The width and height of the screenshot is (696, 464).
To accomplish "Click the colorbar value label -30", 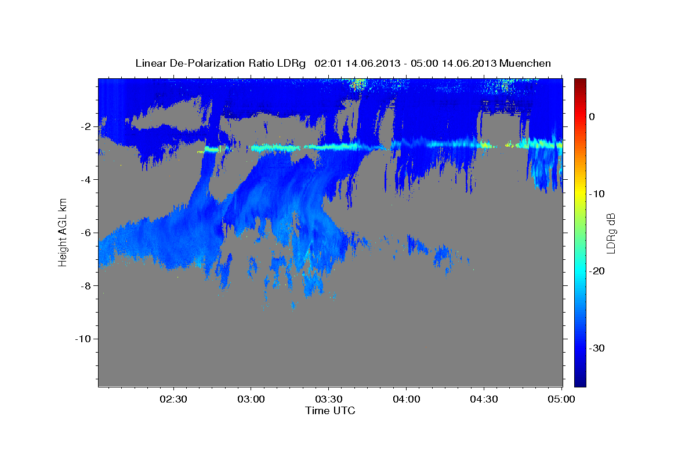I will [x=597, y=348].
